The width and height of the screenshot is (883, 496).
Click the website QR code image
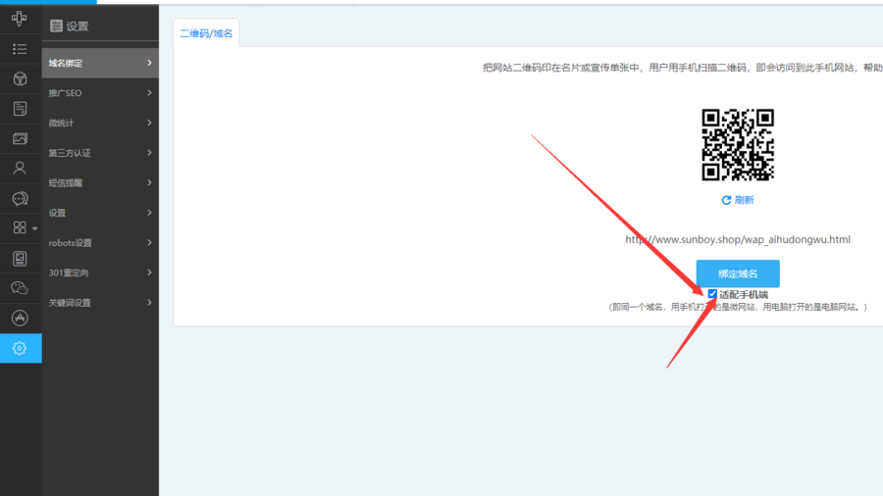pos(738,144)
